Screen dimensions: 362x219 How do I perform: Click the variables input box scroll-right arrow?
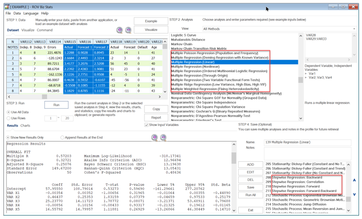(x=349, y=60)
